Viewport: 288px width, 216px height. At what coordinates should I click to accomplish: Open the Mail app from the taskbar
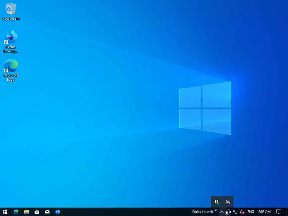[47, 212]
